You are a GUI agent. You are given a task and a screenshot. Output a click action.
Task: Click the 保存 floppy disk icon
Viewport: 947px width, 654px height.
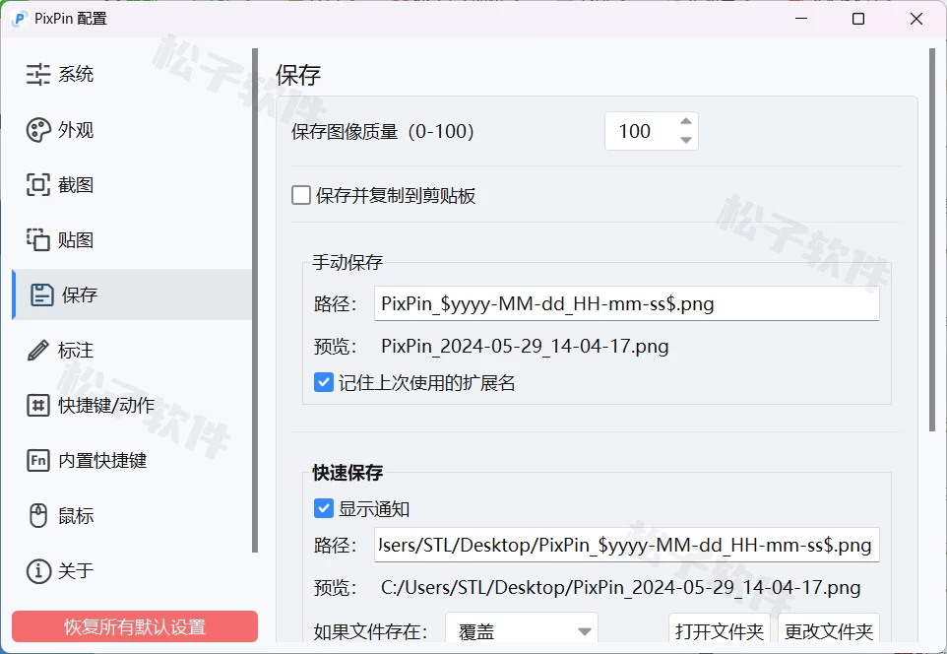(41, 294)
